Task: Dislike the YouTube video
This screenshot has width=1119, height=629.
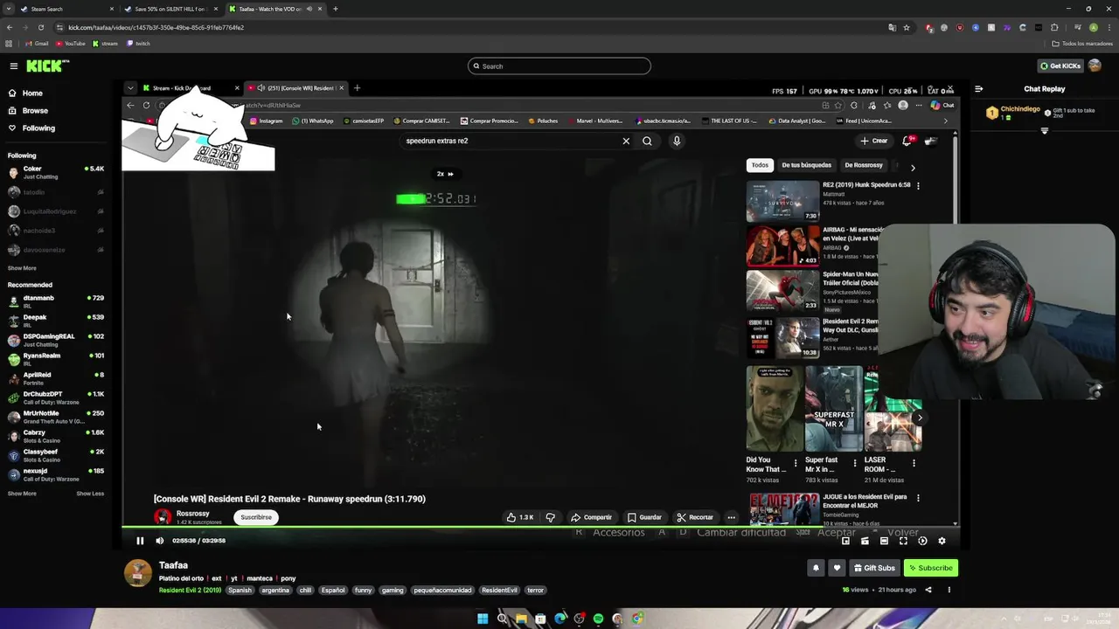Action: [550, 517]
